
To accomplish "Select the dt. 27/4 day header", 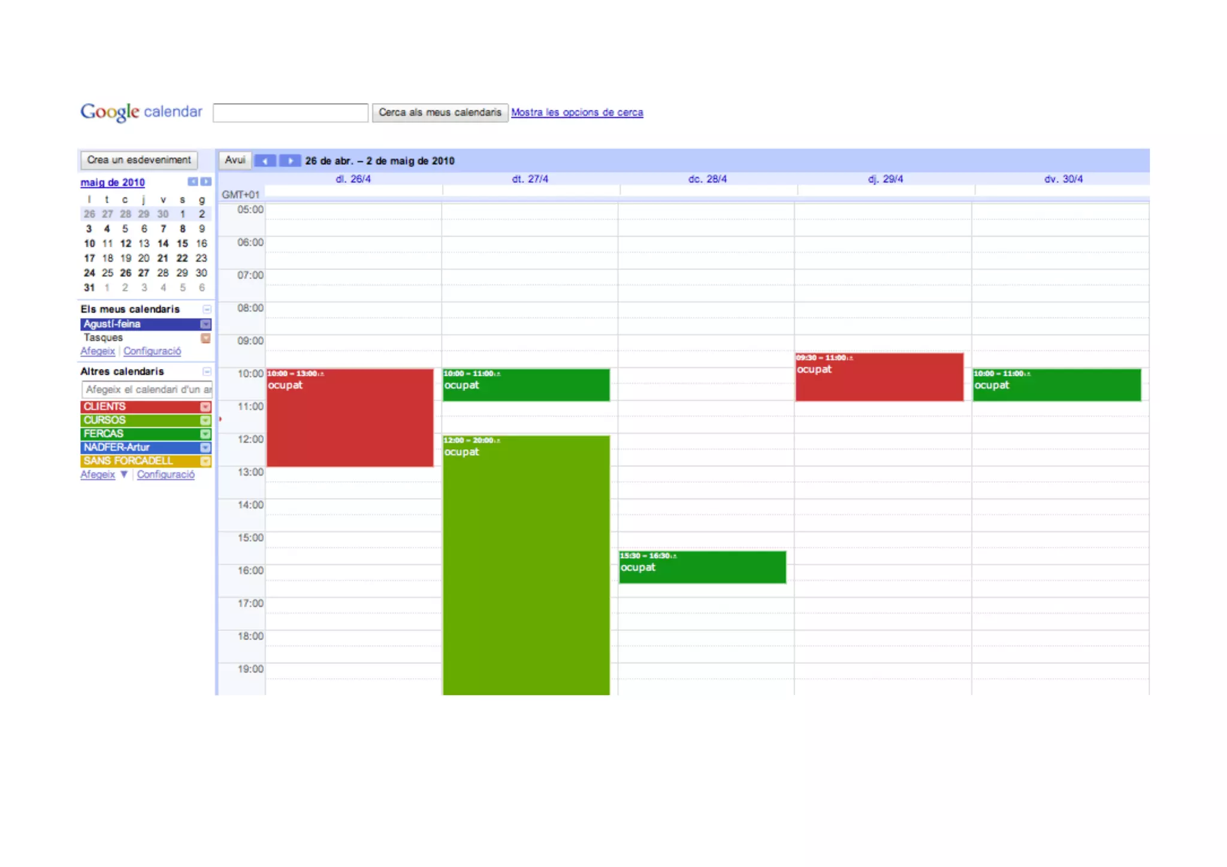I will click(x=530, y=179).
